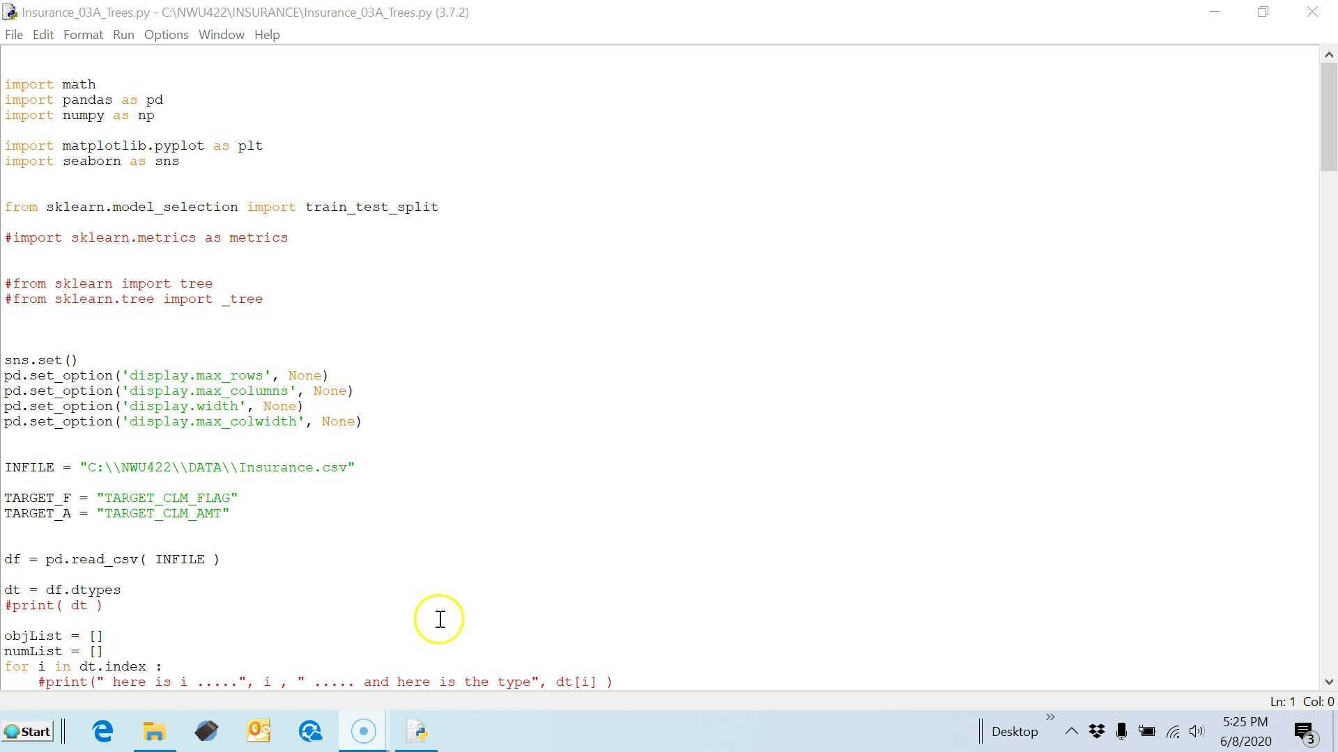
Task: Open the screen recorder taskbar icon
Action: [363, 731]
